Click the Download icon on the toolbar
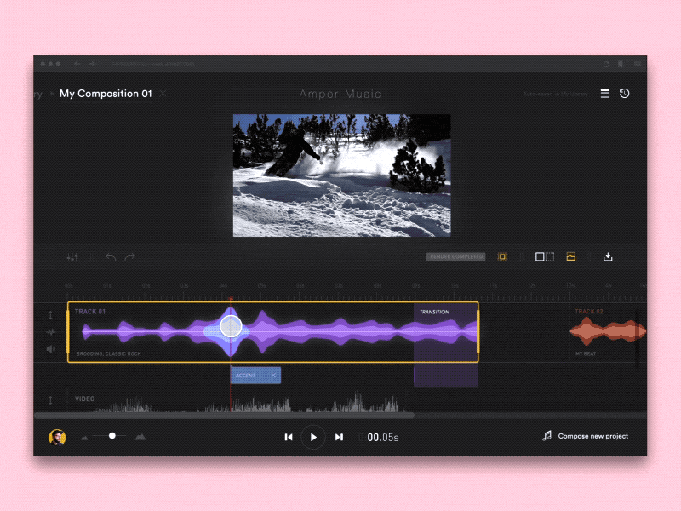This screenshot has height=511, width=681. click(608, 256)
